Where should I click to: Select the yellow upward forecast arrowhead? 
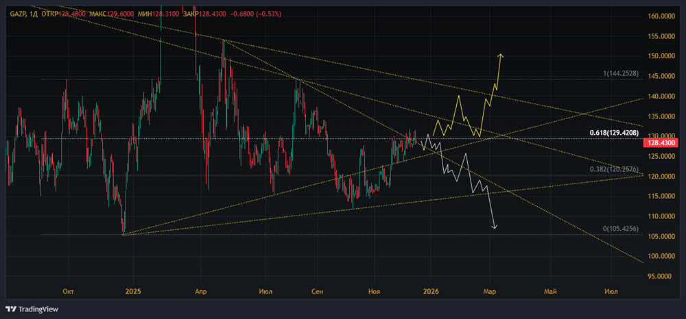coord(501,55)
